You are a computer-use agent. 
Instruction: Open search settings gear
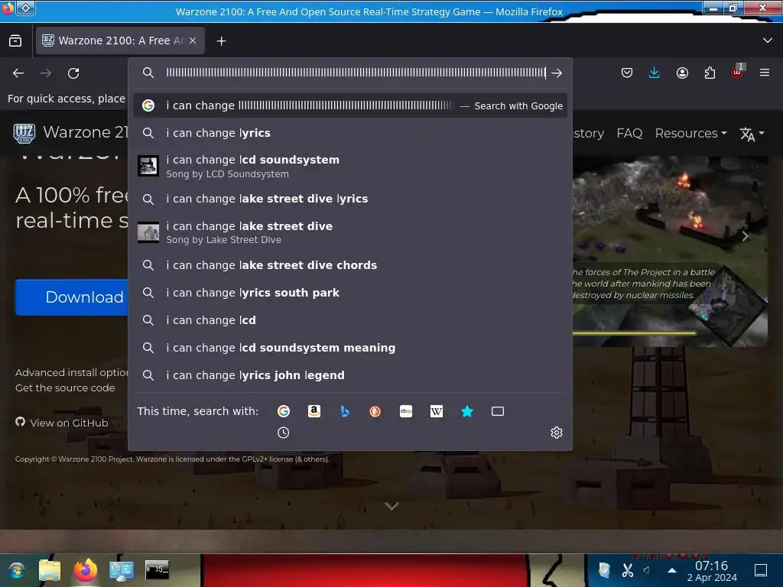(x=557, y=433)
